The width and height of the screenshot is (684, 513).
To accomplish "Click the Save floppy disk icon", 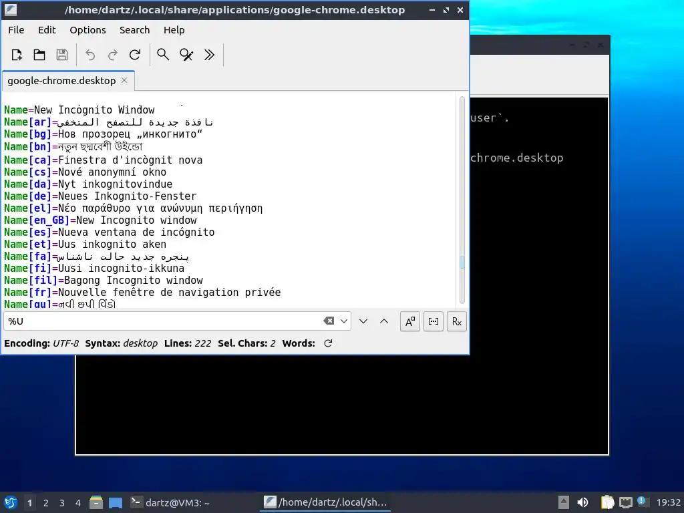I will coord(62,55).
